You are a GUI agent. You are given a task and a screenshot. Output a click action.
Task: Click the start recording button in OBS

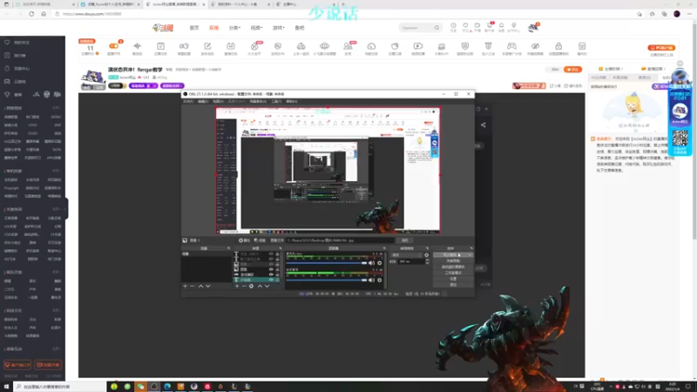pos(453,260)
